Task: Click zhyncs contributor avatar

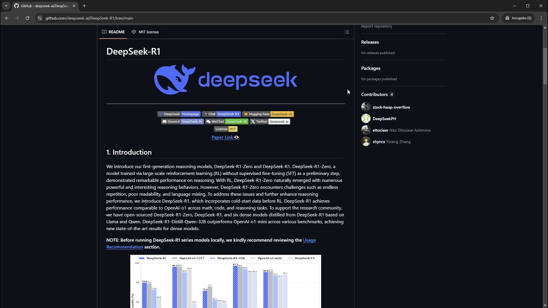Action: pos(366,142)
